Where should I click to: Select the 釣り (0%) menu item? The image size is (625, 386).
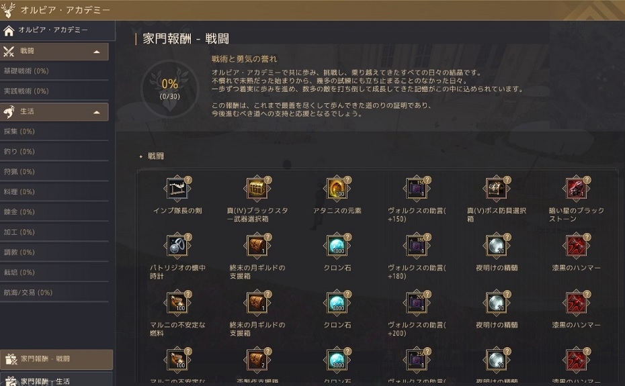(x=54, y=152)
